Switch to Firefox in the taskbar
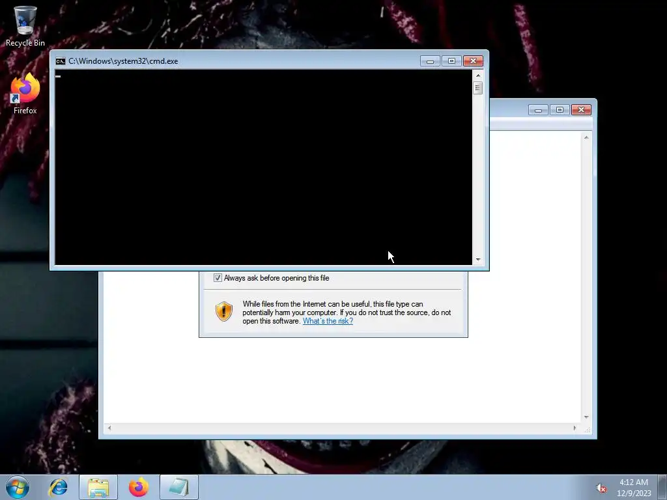 [x=139, y=487]
